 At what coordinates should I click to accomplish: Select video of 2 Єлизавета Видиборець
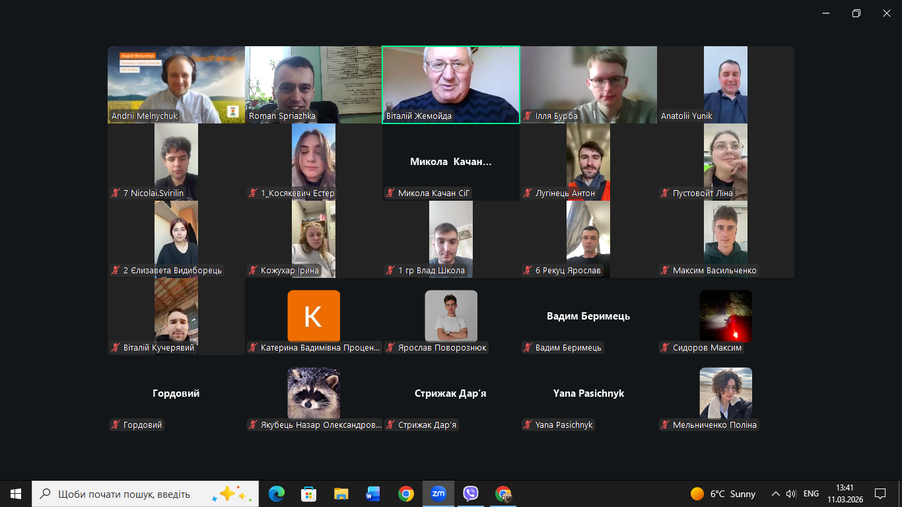click(176, 239)
